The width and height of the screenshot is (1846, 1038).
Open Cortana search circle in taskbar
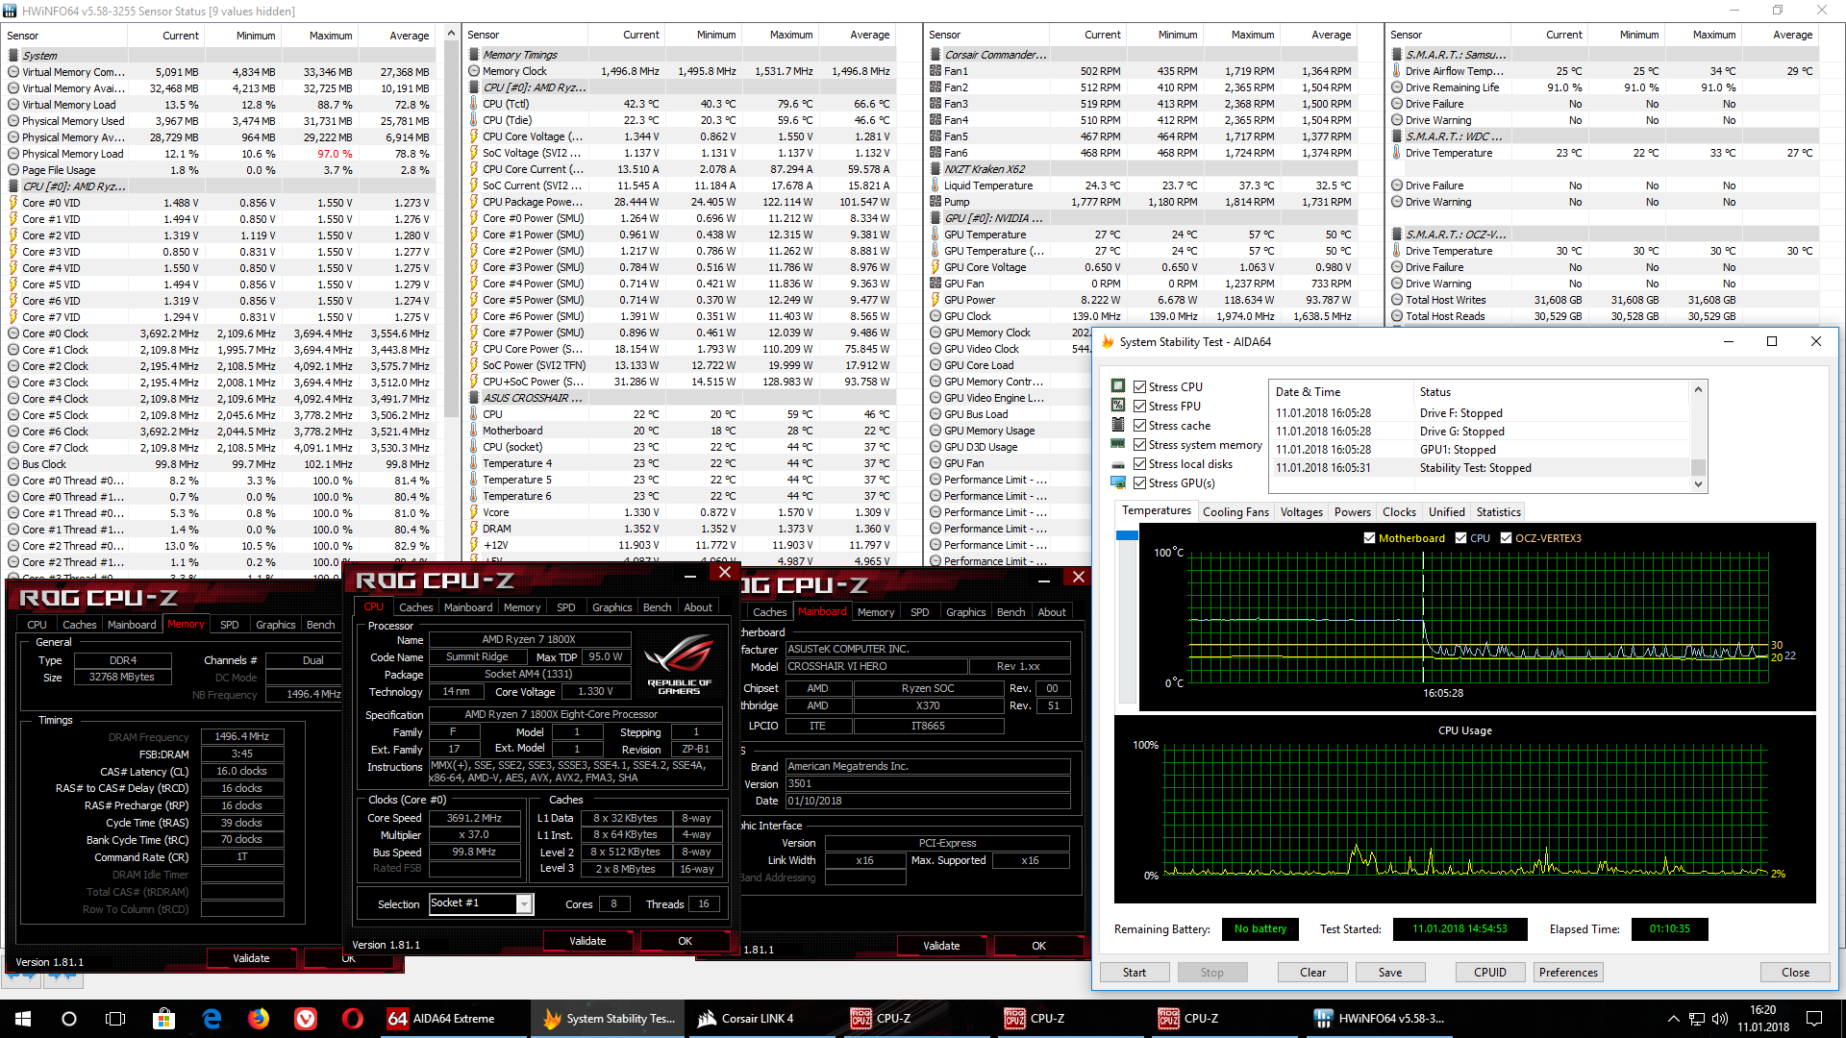pyautogui.click(x=69, y=1019)
